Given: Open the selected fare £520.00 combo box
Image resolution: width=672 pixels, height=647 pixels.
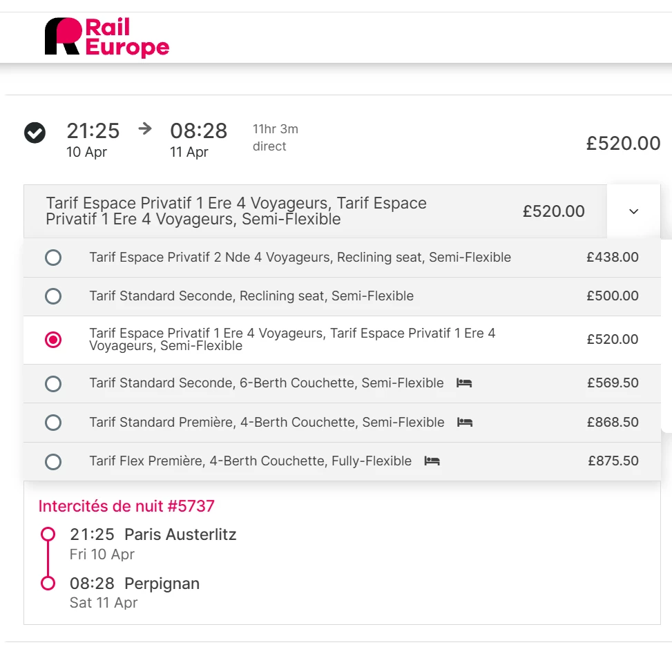Looking at the screenshot, I should (x=314, y=211).
